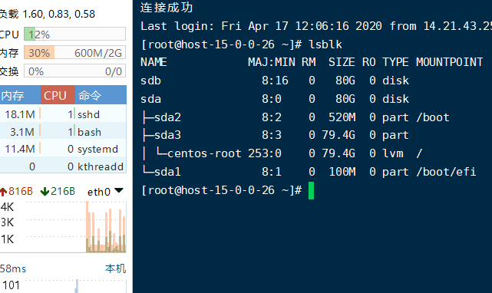Sort processes by CPU column header
492x293 pixels.
[x=58, y=95]
